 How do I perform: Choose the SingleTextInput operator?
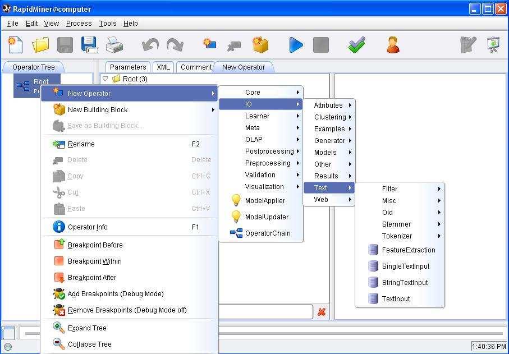(x=400, y=266)
